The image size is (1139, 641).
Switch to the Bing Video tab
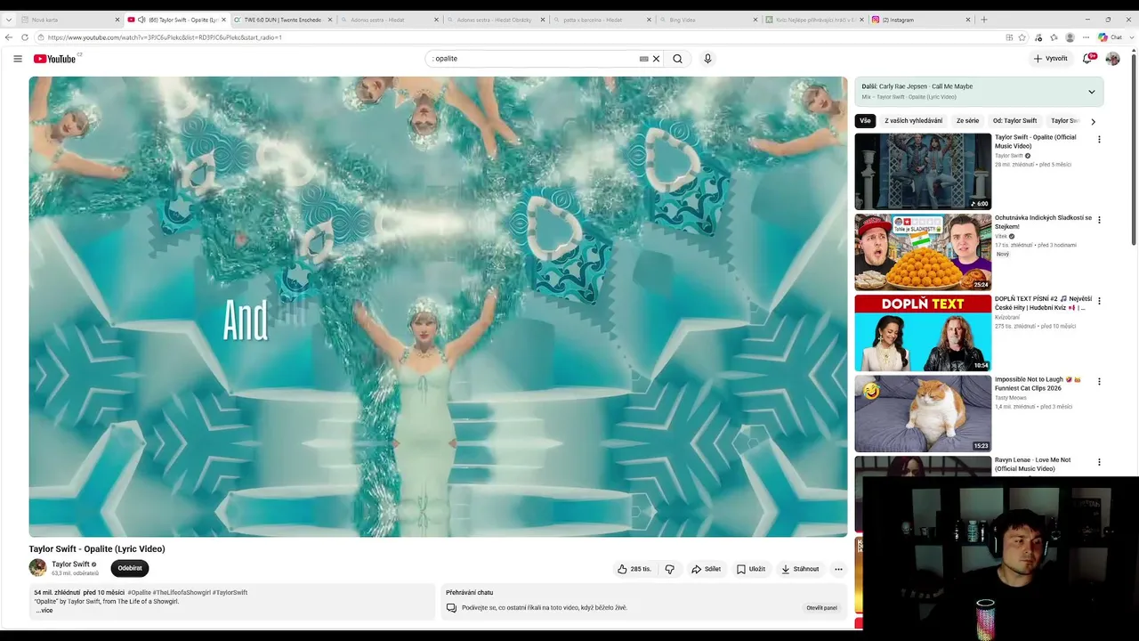tap(709, 20)
